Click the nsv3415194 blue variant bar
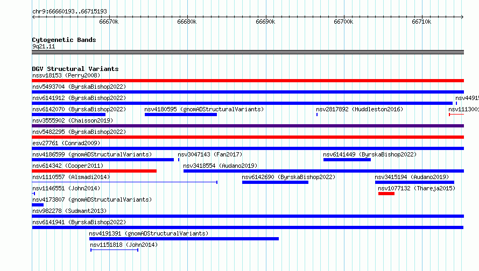This screenshot has width=479, height=271. click(x=414, y=182)
